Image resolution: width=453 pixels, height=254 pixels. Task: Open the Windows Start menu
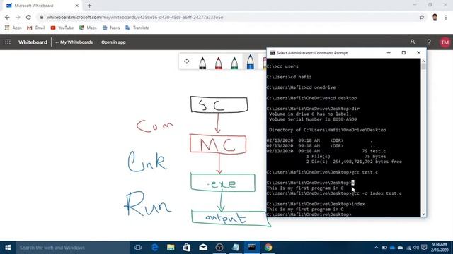coord(8,248)
